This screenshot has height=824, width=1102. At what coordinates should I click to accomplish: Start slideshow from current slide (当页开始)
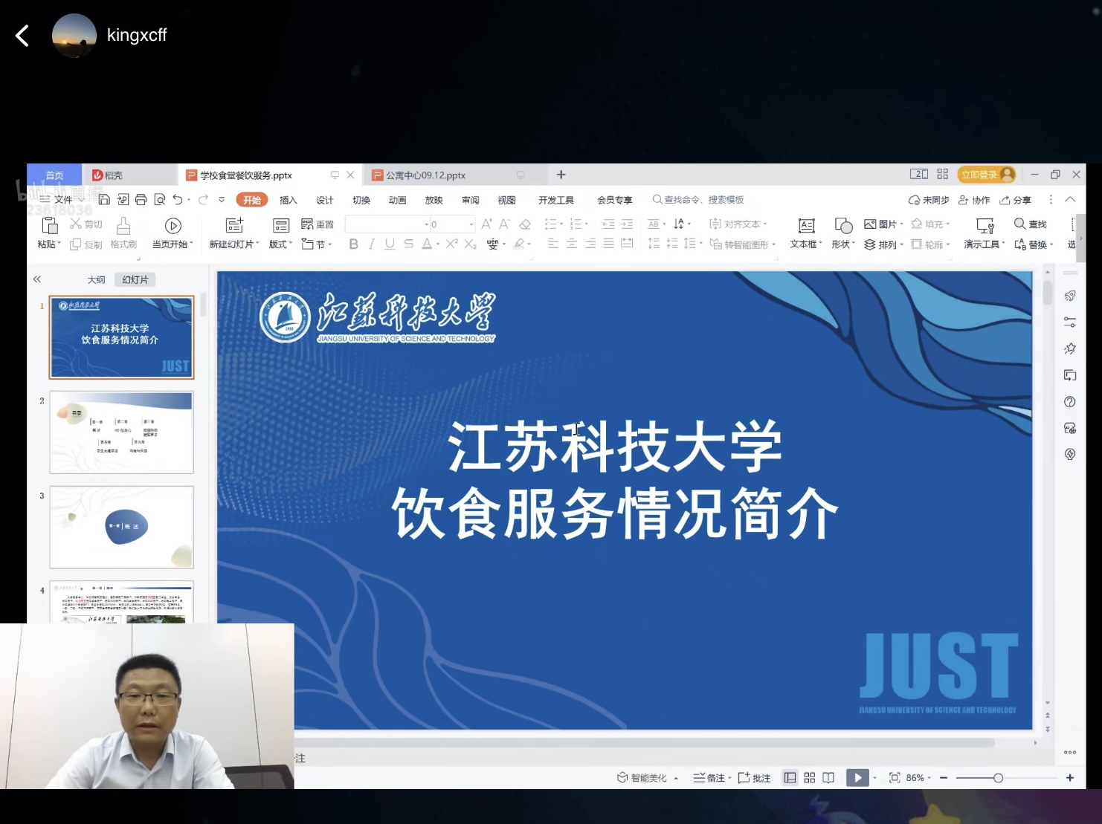pos(173,233)
